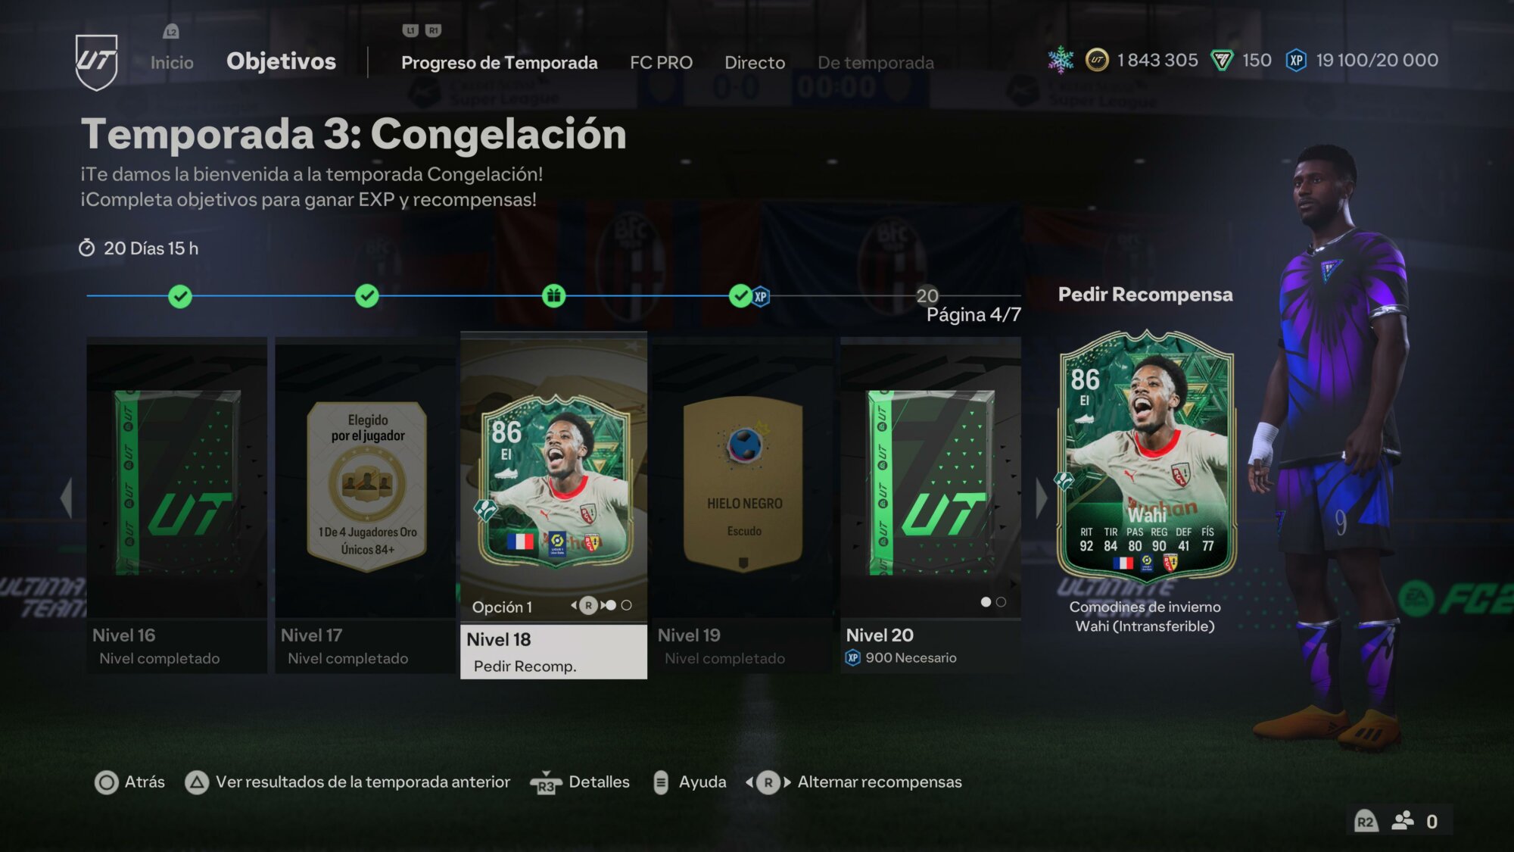Viewport: 1514px width, 852px height.
Task: Go to next rewards page with right arrow
Action: point(1042,498)
